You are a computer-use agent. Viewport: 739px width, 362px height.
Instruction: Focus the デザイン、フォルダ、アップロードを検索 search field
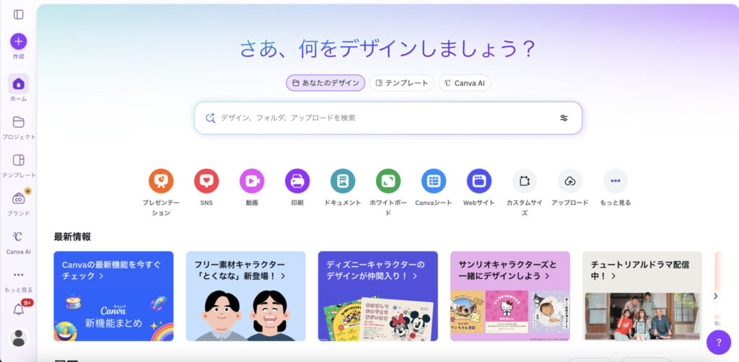tap(388, 118)
